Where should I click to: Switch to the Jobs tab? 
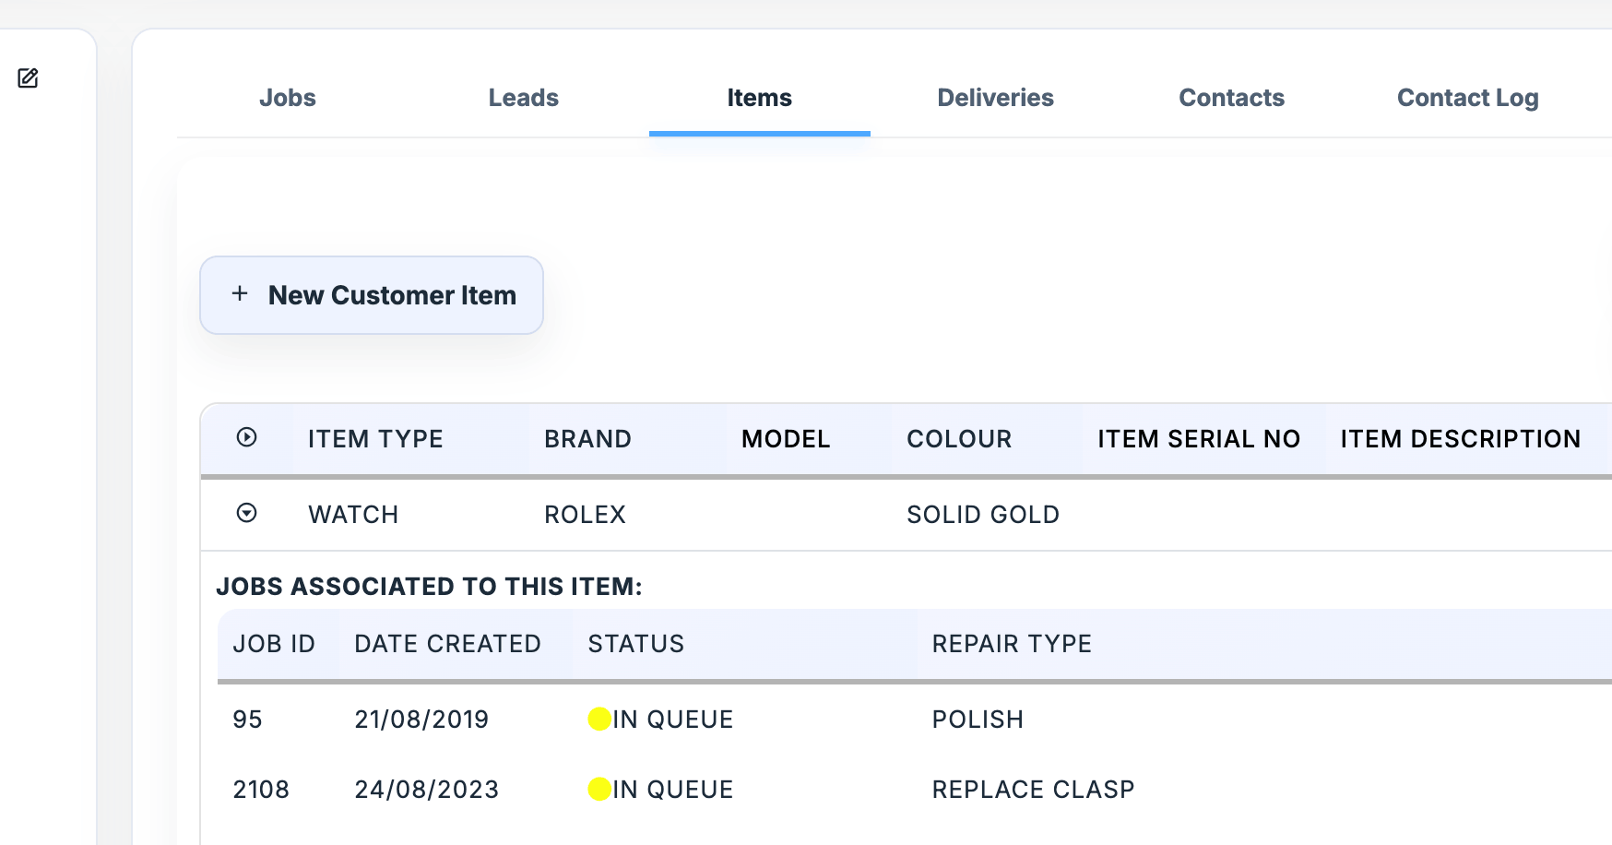288,98
